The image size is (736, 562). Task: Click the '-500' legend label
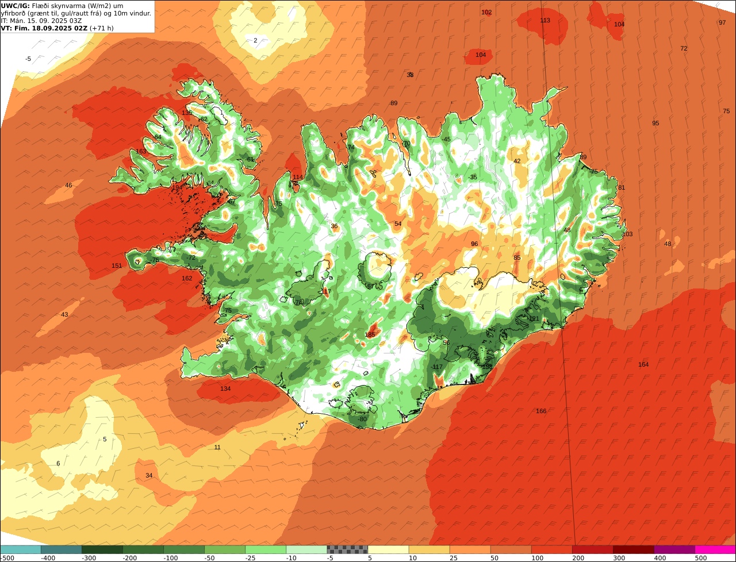[x=7, y=558]
